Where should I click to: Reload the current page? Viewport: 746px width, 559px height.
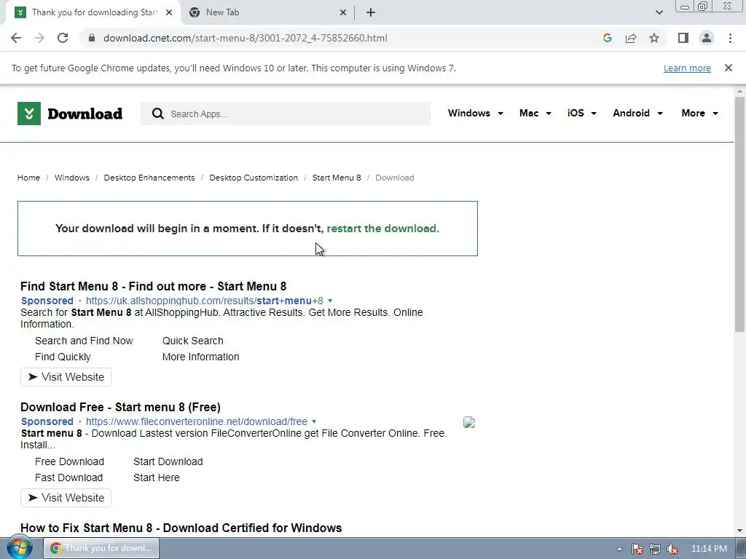(63, 38)
